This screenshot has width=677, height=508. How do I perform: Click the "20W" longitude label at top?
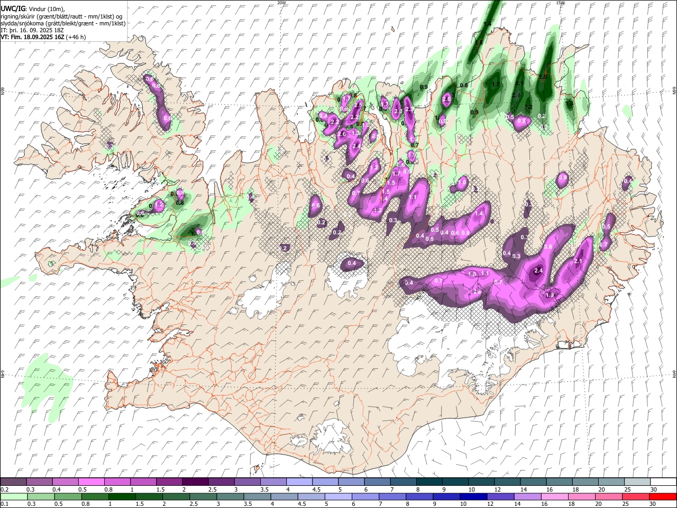point(281,3)
